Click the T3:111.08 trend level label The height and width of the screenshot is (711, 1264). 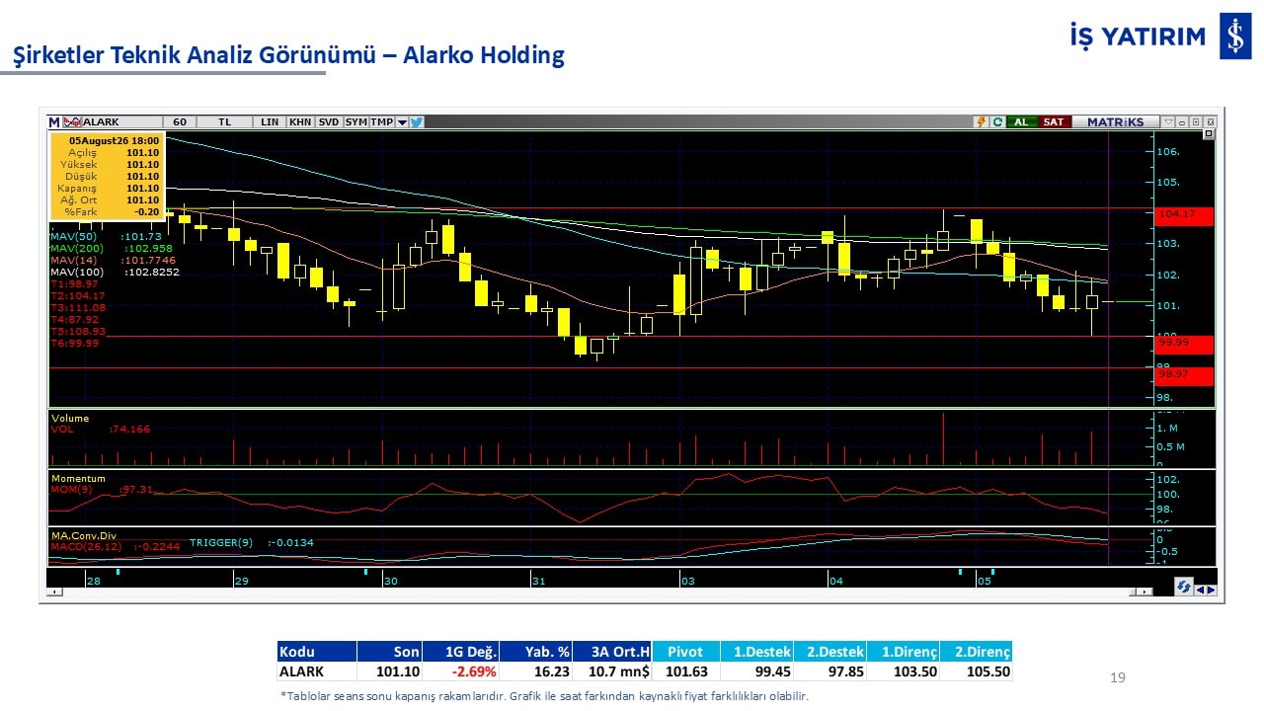[77, 307]
